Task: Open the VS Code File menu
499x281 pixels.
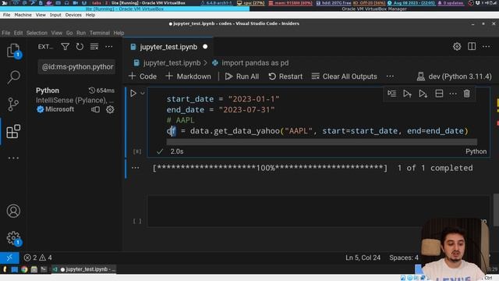Action: coord(6,33)
